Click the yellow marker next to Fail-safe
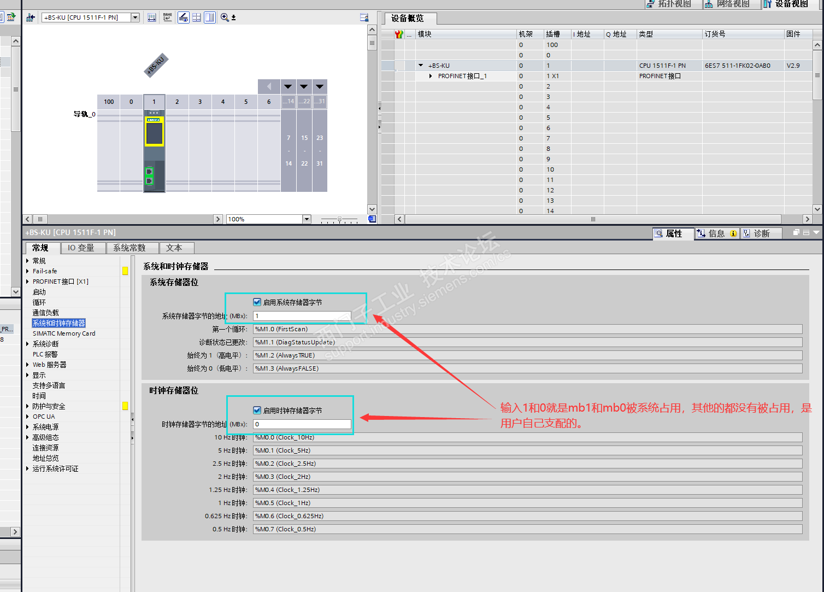The height and width of the screenshot is (592, 824). pyautogui.click(x=125, y=271)
